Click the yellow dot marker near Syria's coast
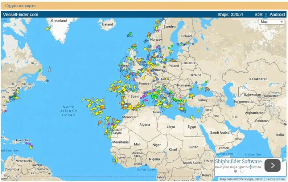 pos(198,111)
